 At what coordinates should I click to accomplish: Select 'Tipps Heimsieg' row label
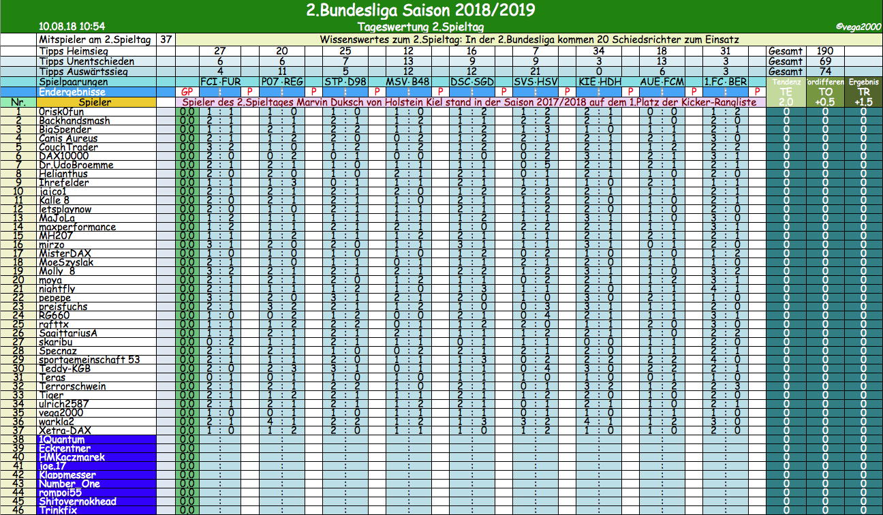[x=75, y=51]
